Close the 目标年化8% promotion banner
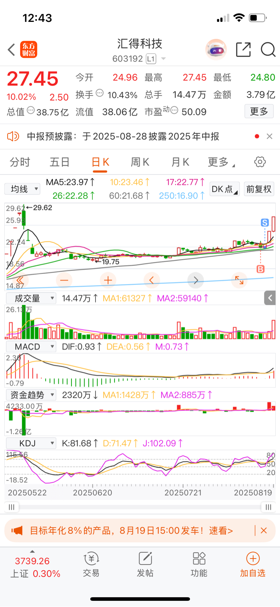The image size is (280, 607). [264, 530]
